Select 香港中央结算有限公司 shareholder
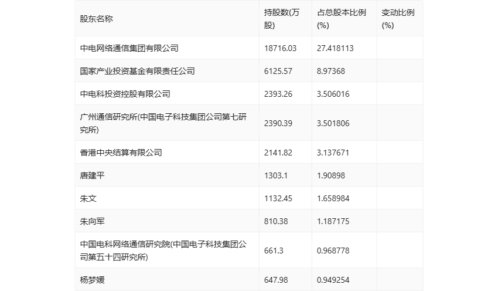Screen dimensions: 498x291 (121, 153)
